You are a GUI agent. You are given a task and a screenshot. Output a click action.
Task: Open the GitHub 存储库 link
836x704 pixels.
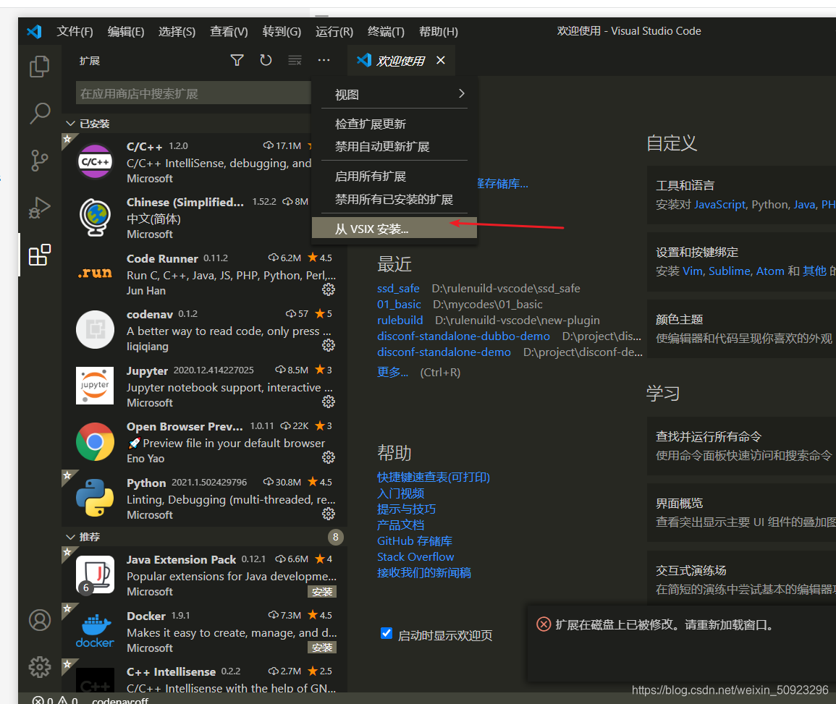click(414, 541)
